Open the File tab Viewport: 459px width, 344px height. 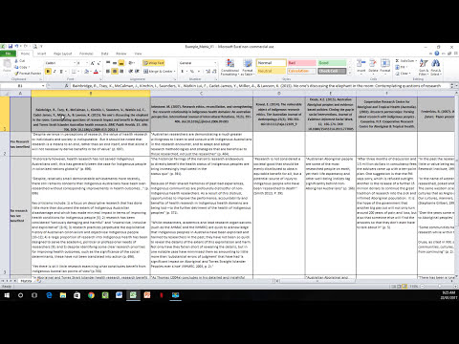pyautogui.click(x=9, y=54)
